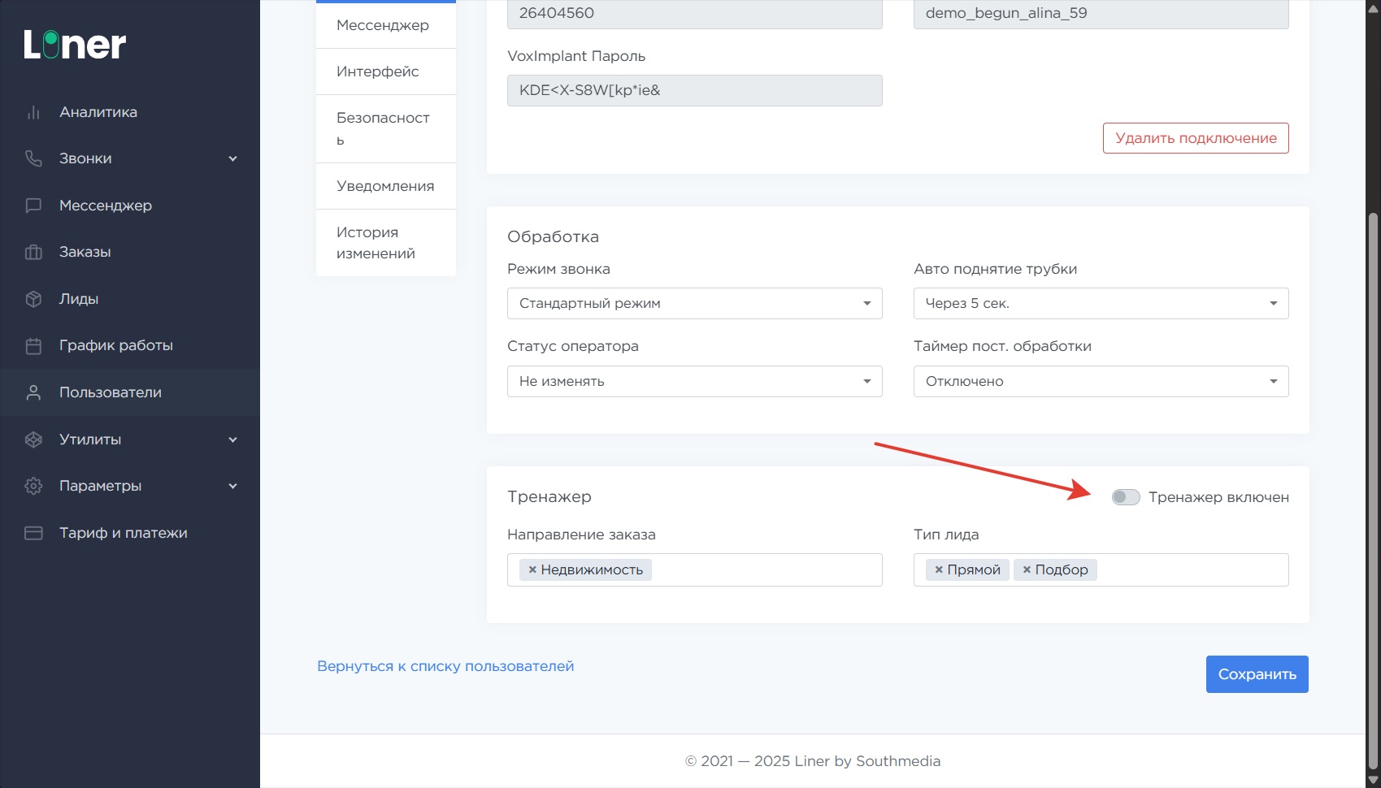Image resolution: width=1381 pixels, height=788 pixels.
Task: Remove the Подбор lead type tag
Action: (x=1027, y=570)
